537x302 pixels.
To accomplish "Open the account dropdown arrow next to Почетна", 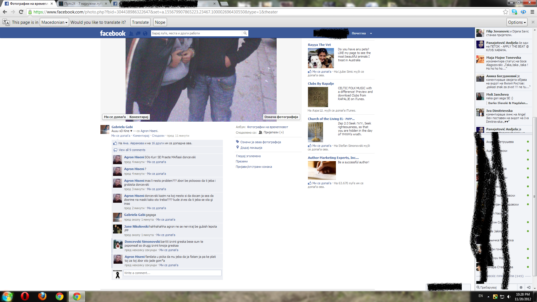I will [371, 34].
